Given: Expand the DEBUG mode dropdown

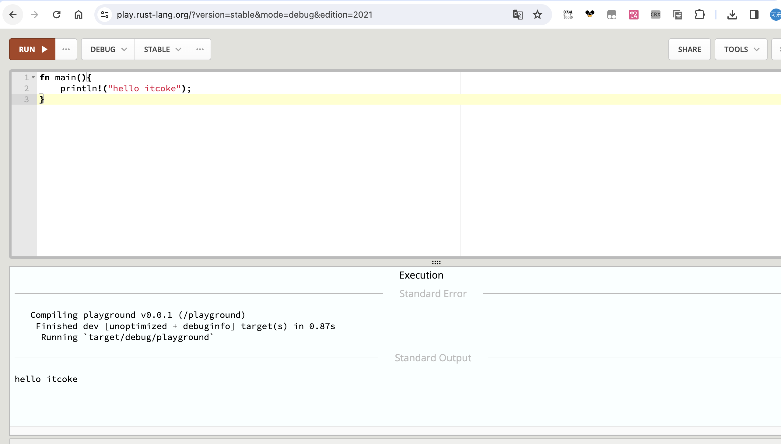Looking at the screenshot, I should point(108,49).
